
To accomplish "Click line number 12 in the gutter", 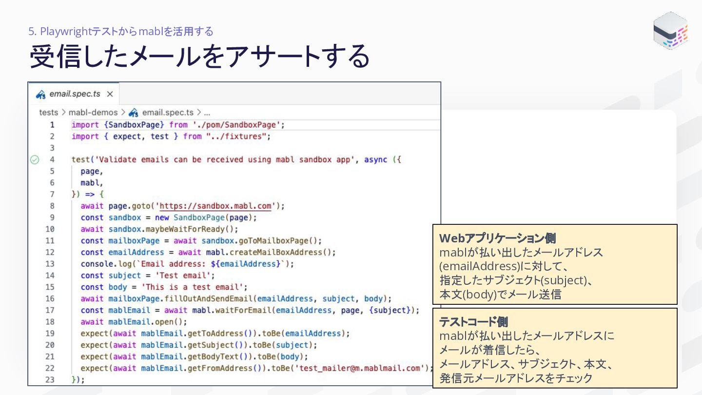I will tap(50, 252).
